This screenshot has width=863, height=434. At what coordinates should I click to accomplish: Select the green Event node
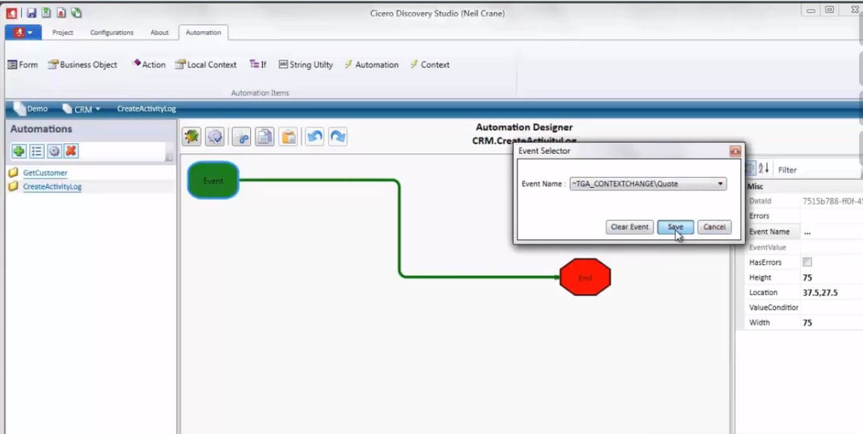(213, 180)
